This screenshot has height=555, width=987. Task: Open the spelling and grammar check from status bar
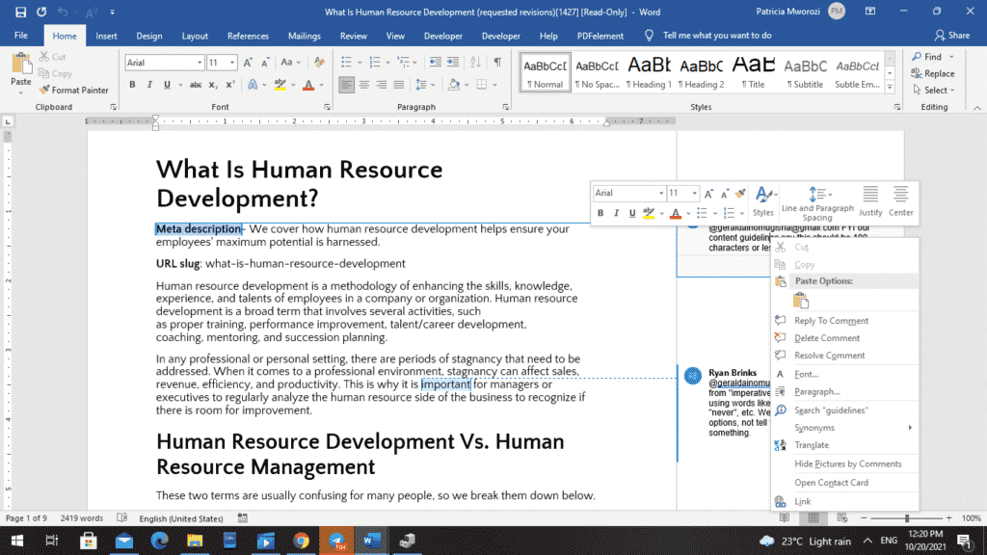pyautogui.click(x=122, y=517)
